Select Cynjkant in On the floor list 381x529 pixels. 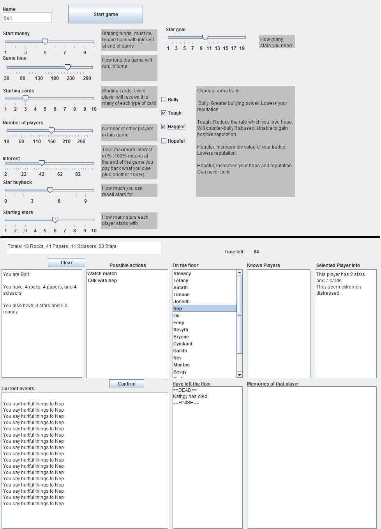pos(205,344)
